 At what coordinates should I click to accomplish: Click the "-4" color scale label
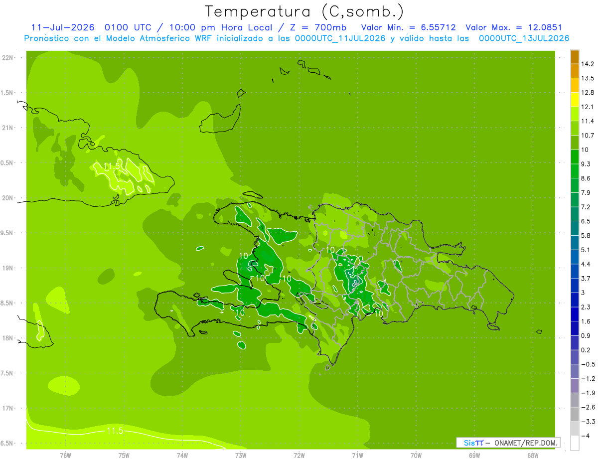point(585,436)
